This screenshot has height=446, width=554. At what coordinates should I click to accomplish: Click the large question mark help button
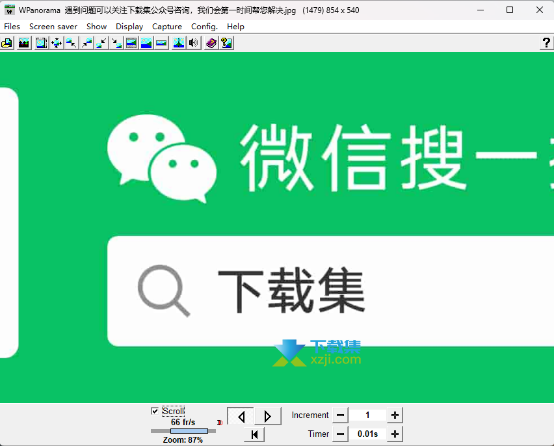(x=547, y=43)
